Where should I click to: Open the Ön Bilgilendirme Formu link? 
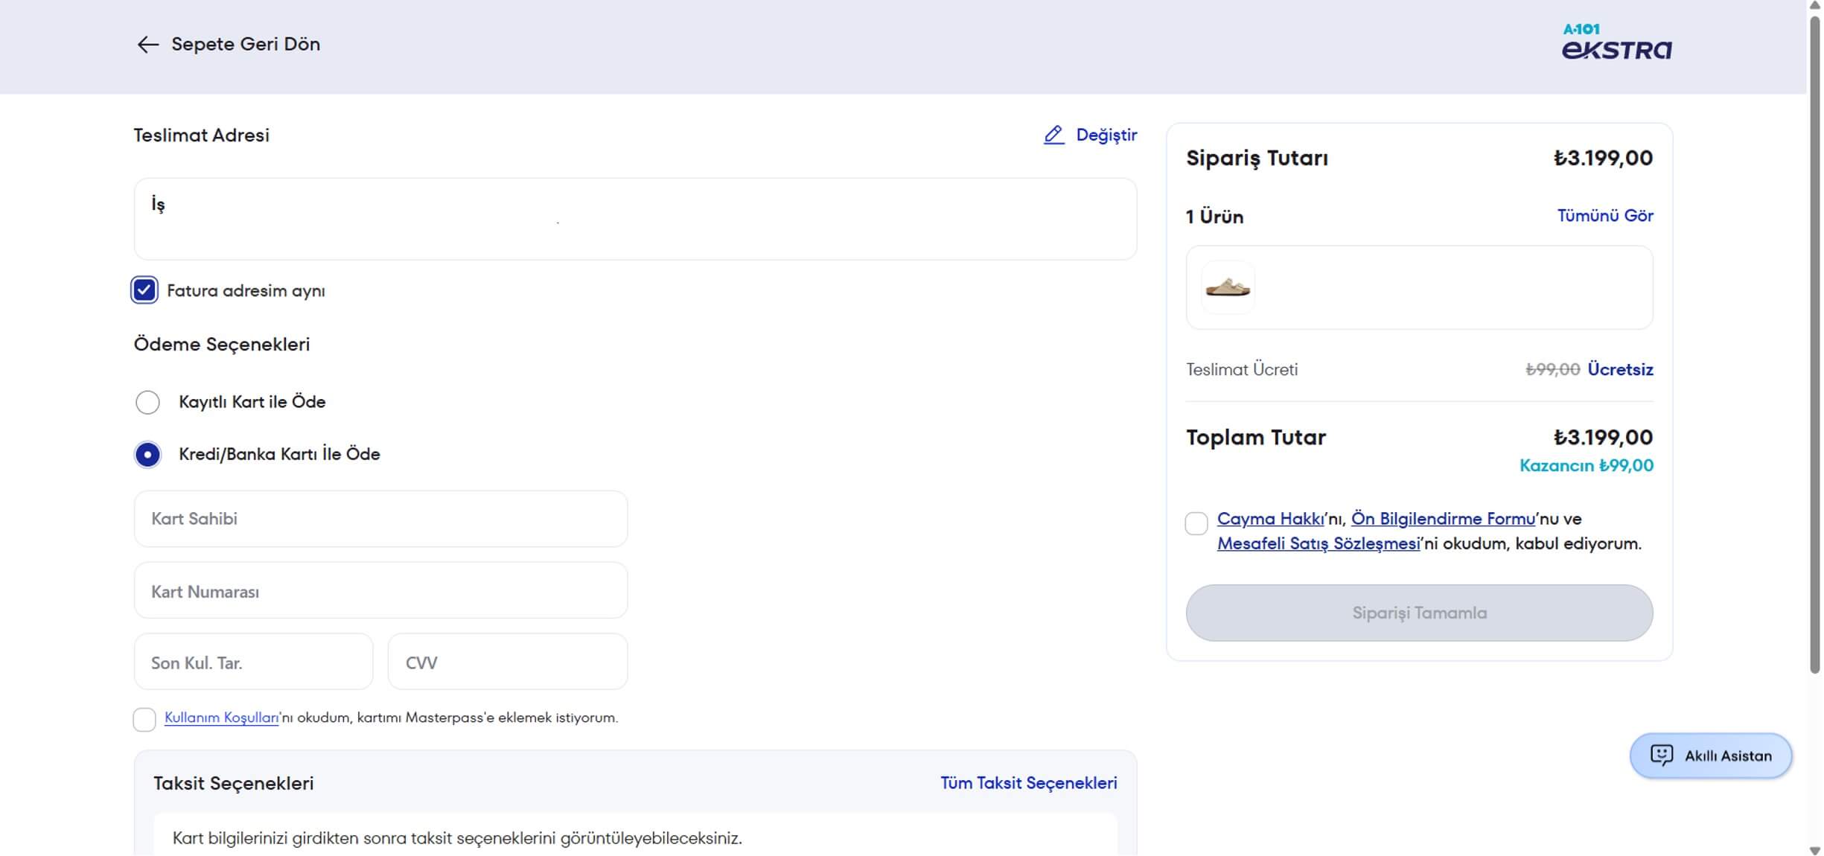[1442, 519]
